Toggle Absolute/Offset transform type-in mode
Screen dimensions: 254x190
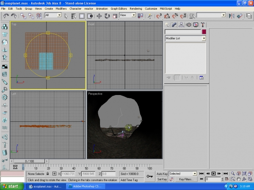(54, 174)
